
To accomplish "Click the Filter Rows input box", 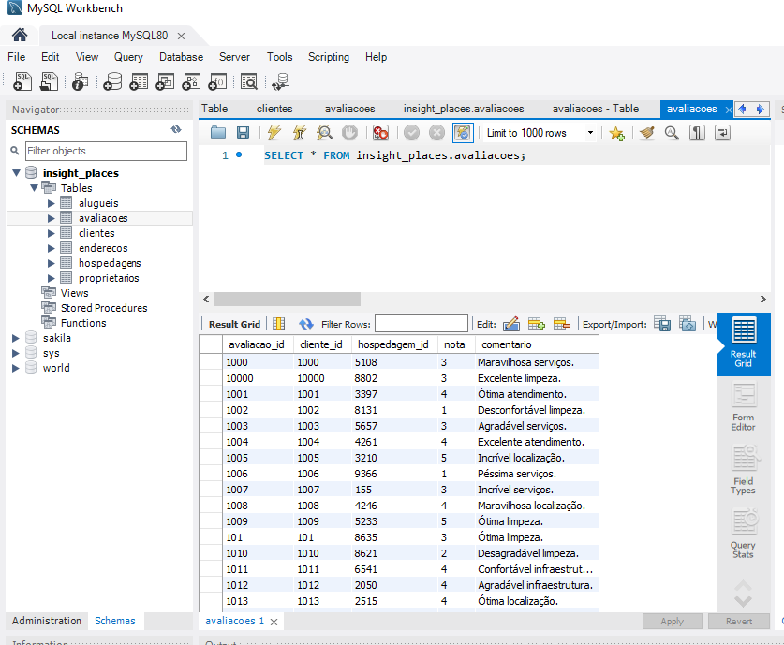I will 421,324.
